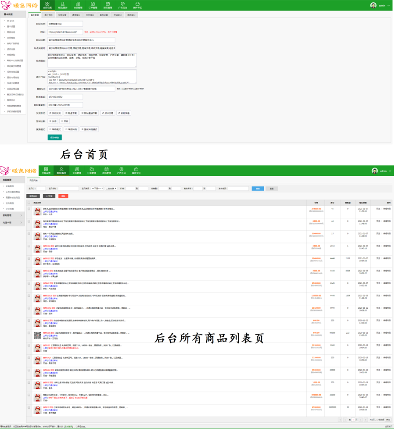This screenshot has height=435, width=395.
Task: Click the admin avatar in the top header
Action: point(373,6)
